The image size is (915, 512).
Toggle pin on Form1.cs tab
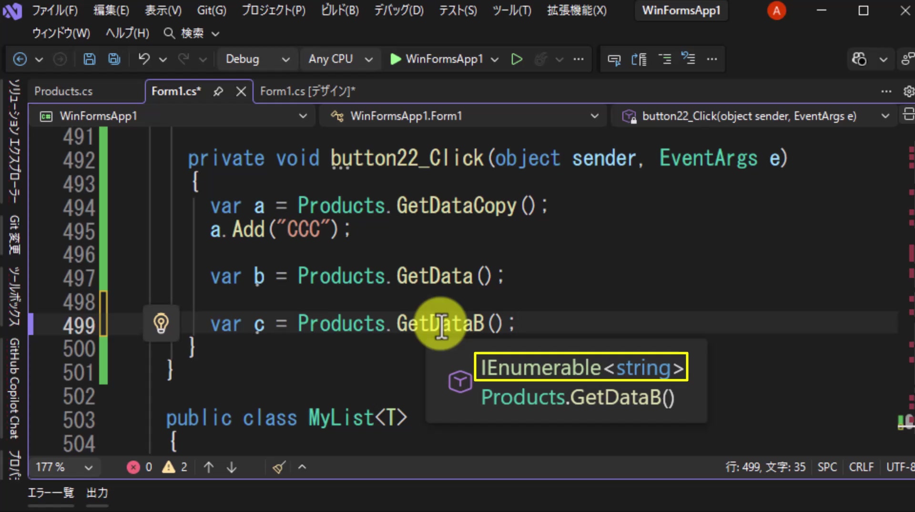218,91
